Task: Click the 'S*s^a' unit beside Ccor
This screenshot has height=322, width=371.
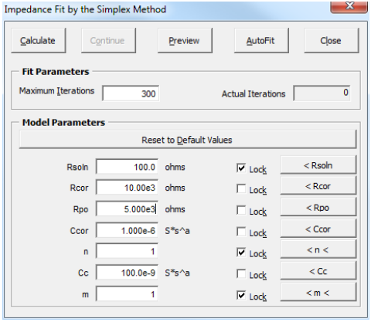Action: (177, 231)
